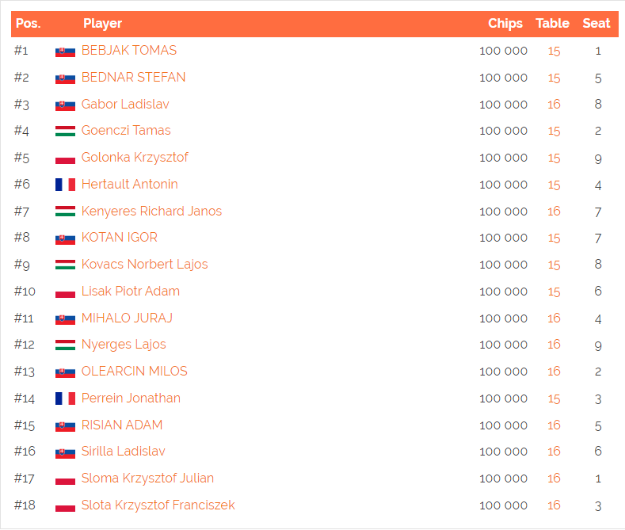Sort by the Seat column header
Screen dimensions: 625x530
[596, 24]
